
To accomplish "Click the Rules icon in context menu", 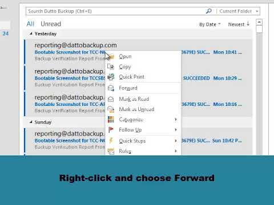I will pyautogui.click(x=111, y=151).
